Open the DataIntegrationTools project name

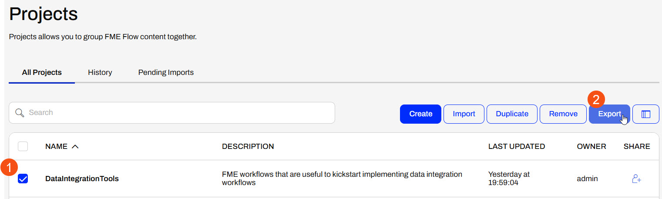coord(82,179)
